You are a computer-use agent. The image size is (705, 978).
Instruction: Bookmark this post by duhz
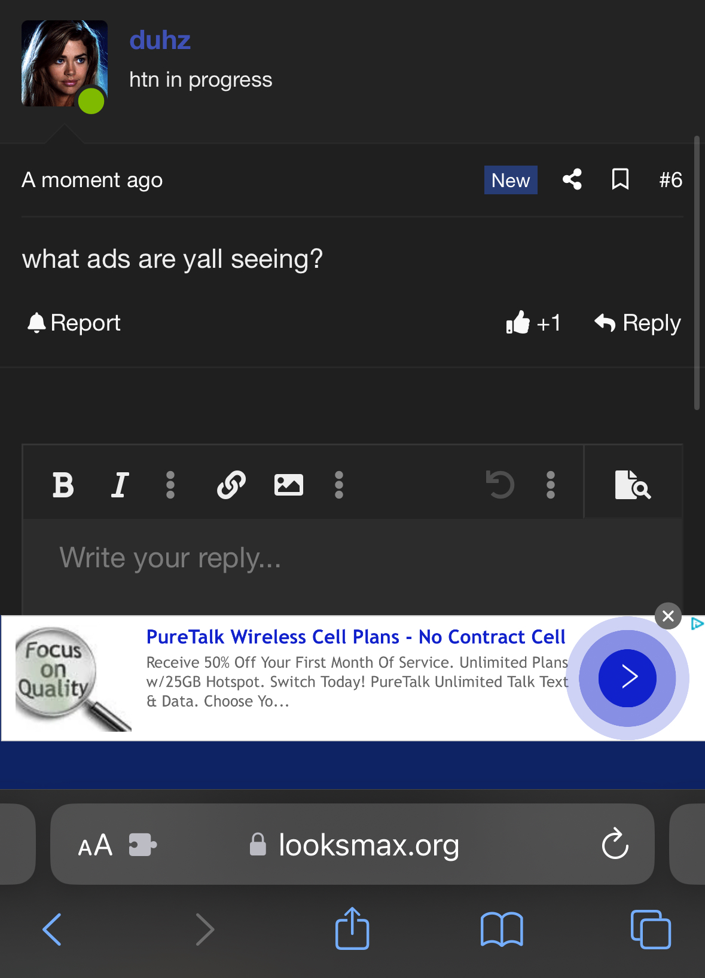pyautogui.click(x=621, y=179)
